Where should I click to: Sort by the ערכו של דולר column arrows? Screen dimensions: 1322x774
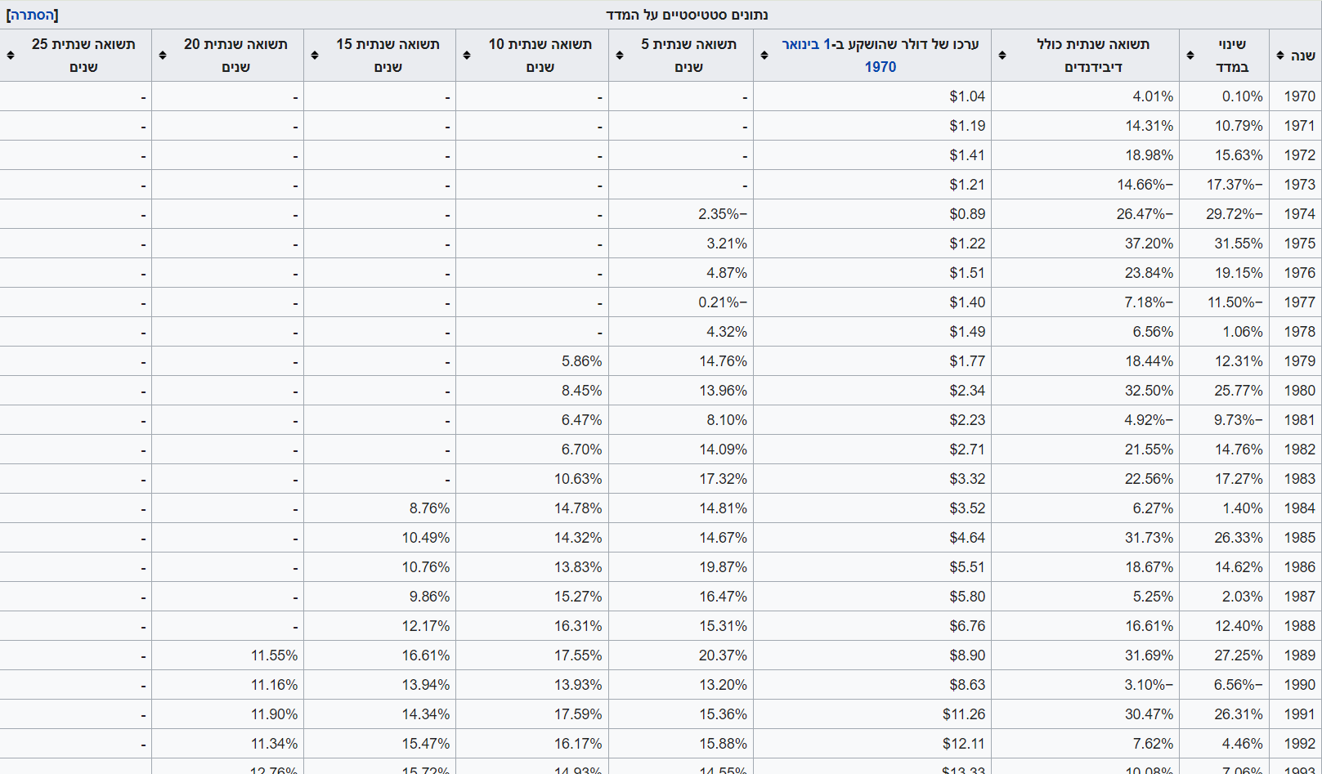764,56
